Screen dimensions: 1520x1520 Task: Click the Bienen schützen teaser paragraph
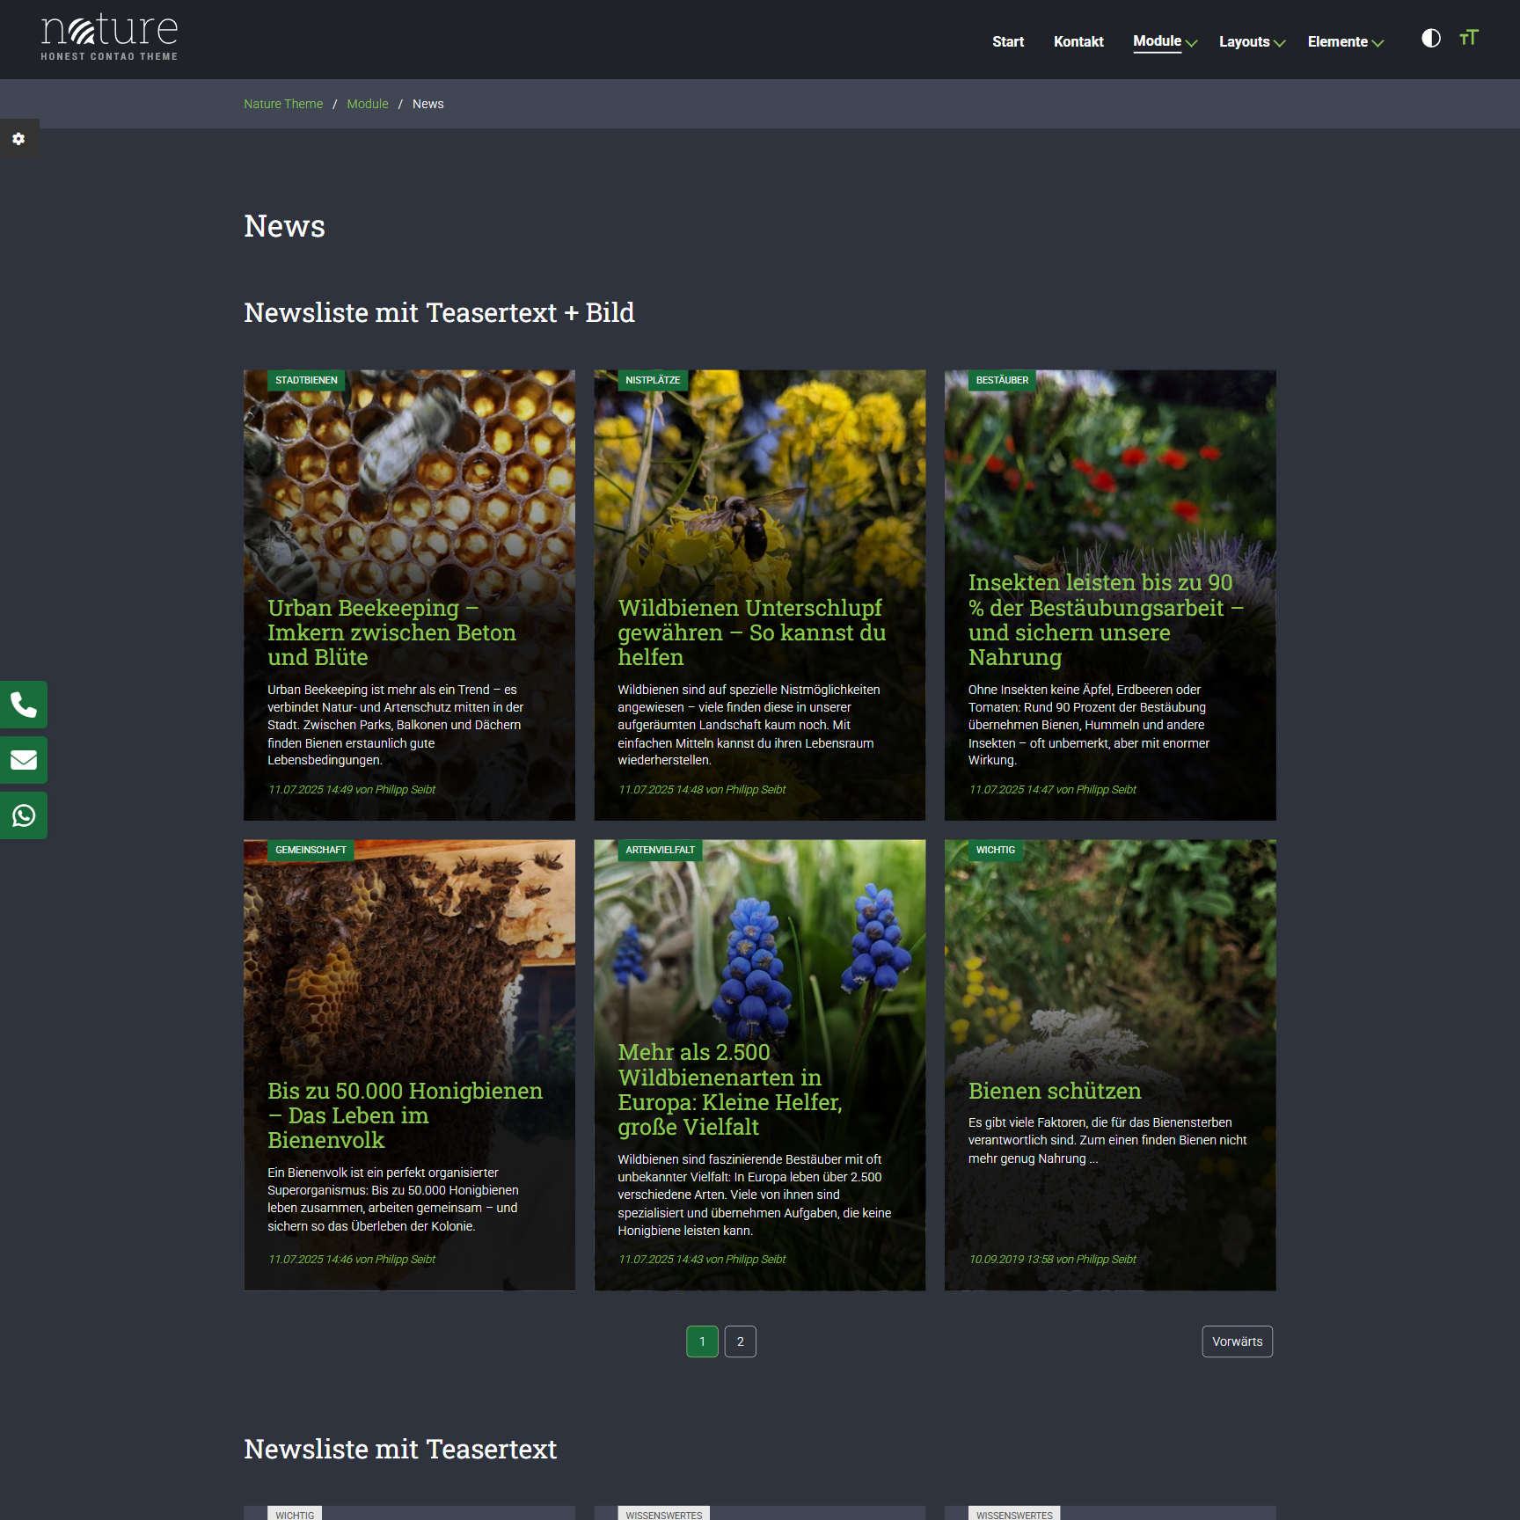1107,1140
